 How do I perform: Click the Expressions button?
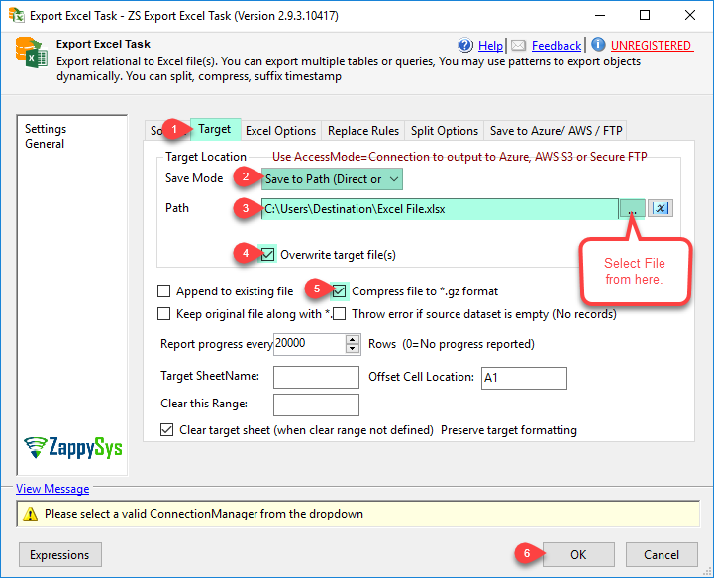click(59, 555)
